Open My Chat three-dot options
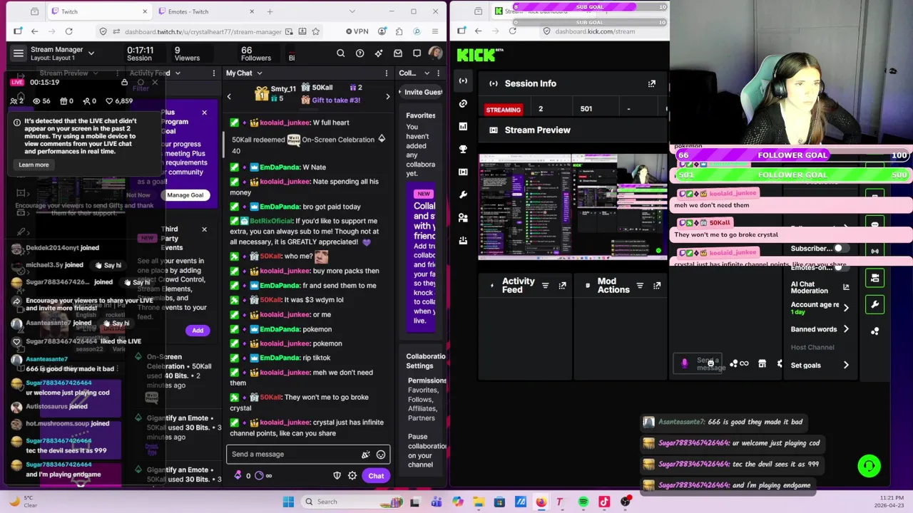Image resolution: width=913 pixels, height=513 pixels. (x=386, y=73)
